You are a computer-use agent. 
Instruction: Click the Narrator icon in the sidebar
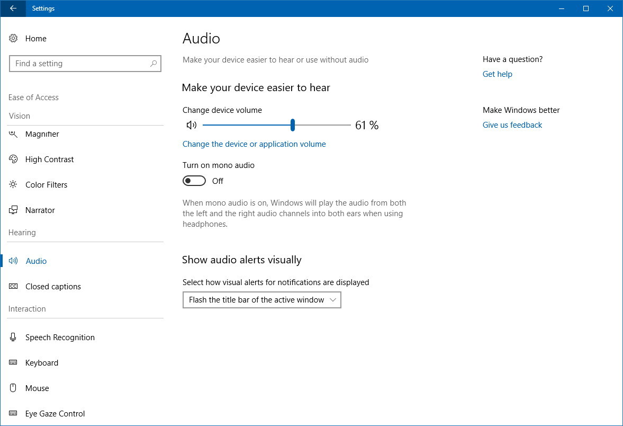click(13, 210)
